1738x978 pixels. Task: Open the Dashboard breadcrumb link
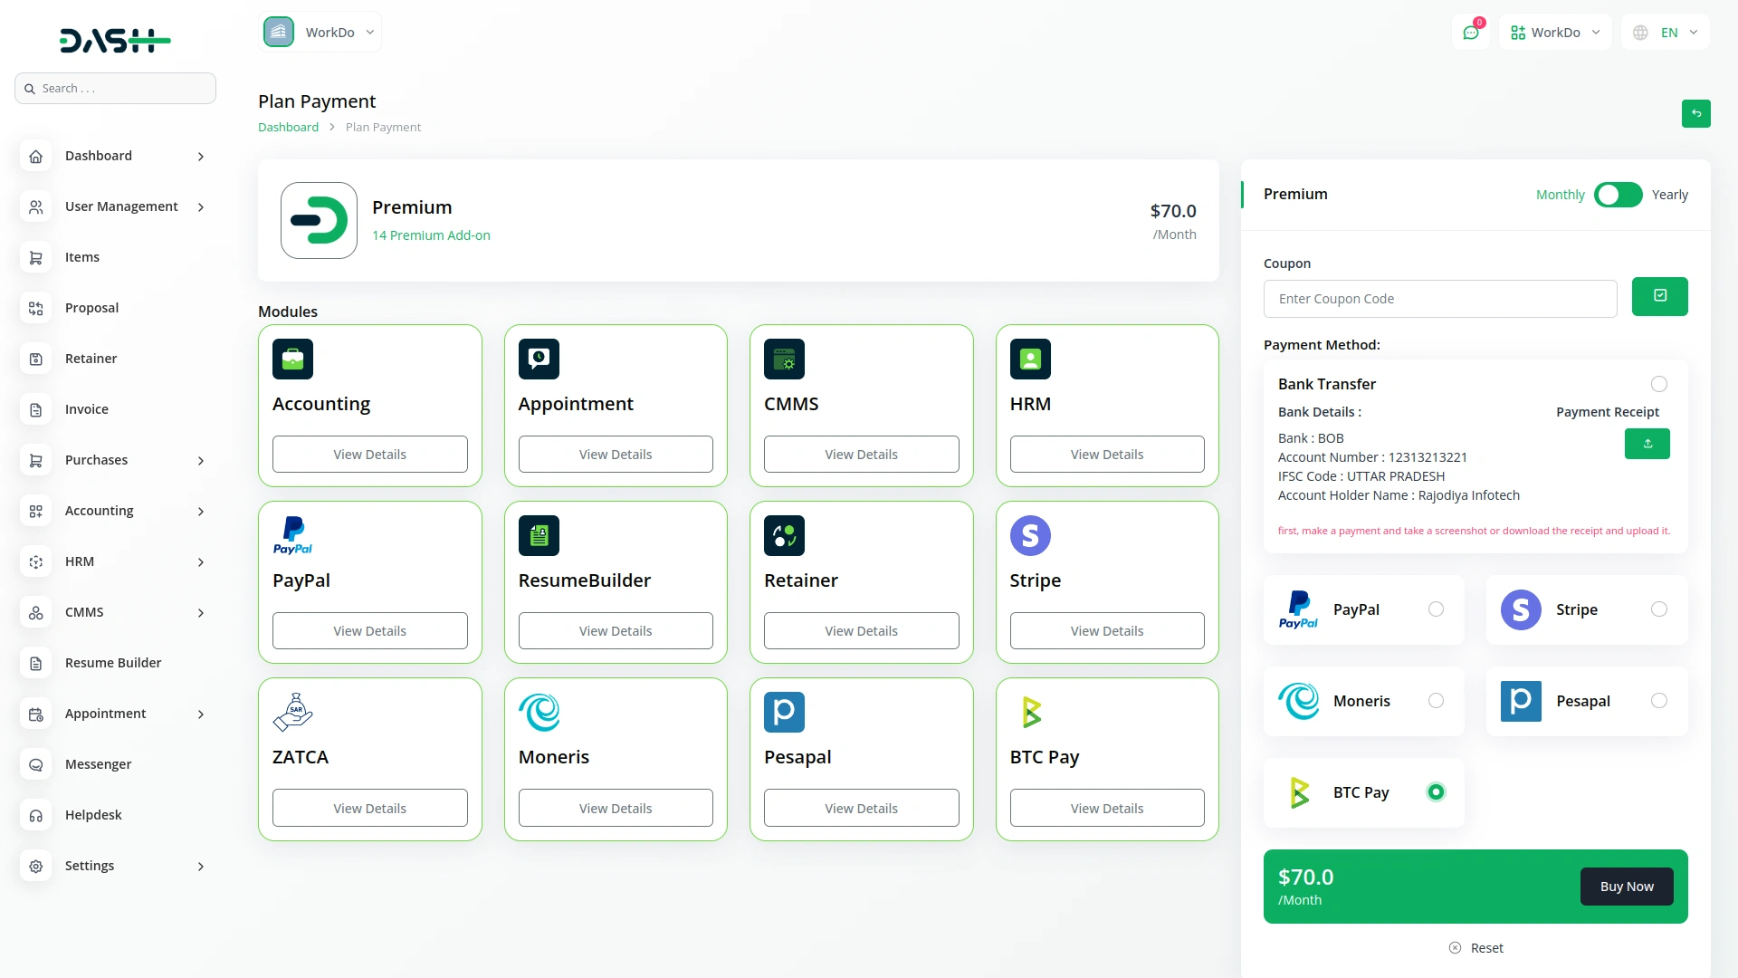point(287,127)
